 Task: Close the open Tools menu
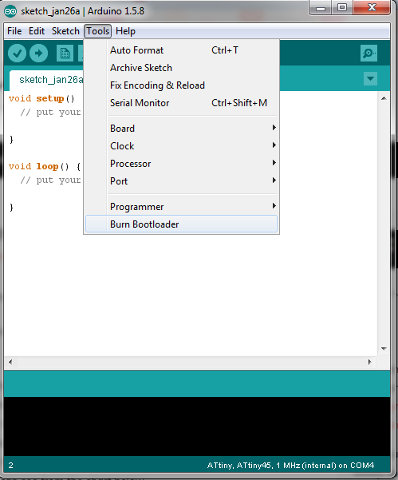tap(98, 31)
